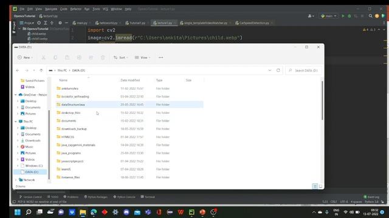Sort by the Type column header
Viewport: 389px width, 218px height.
tap(159, 80)
